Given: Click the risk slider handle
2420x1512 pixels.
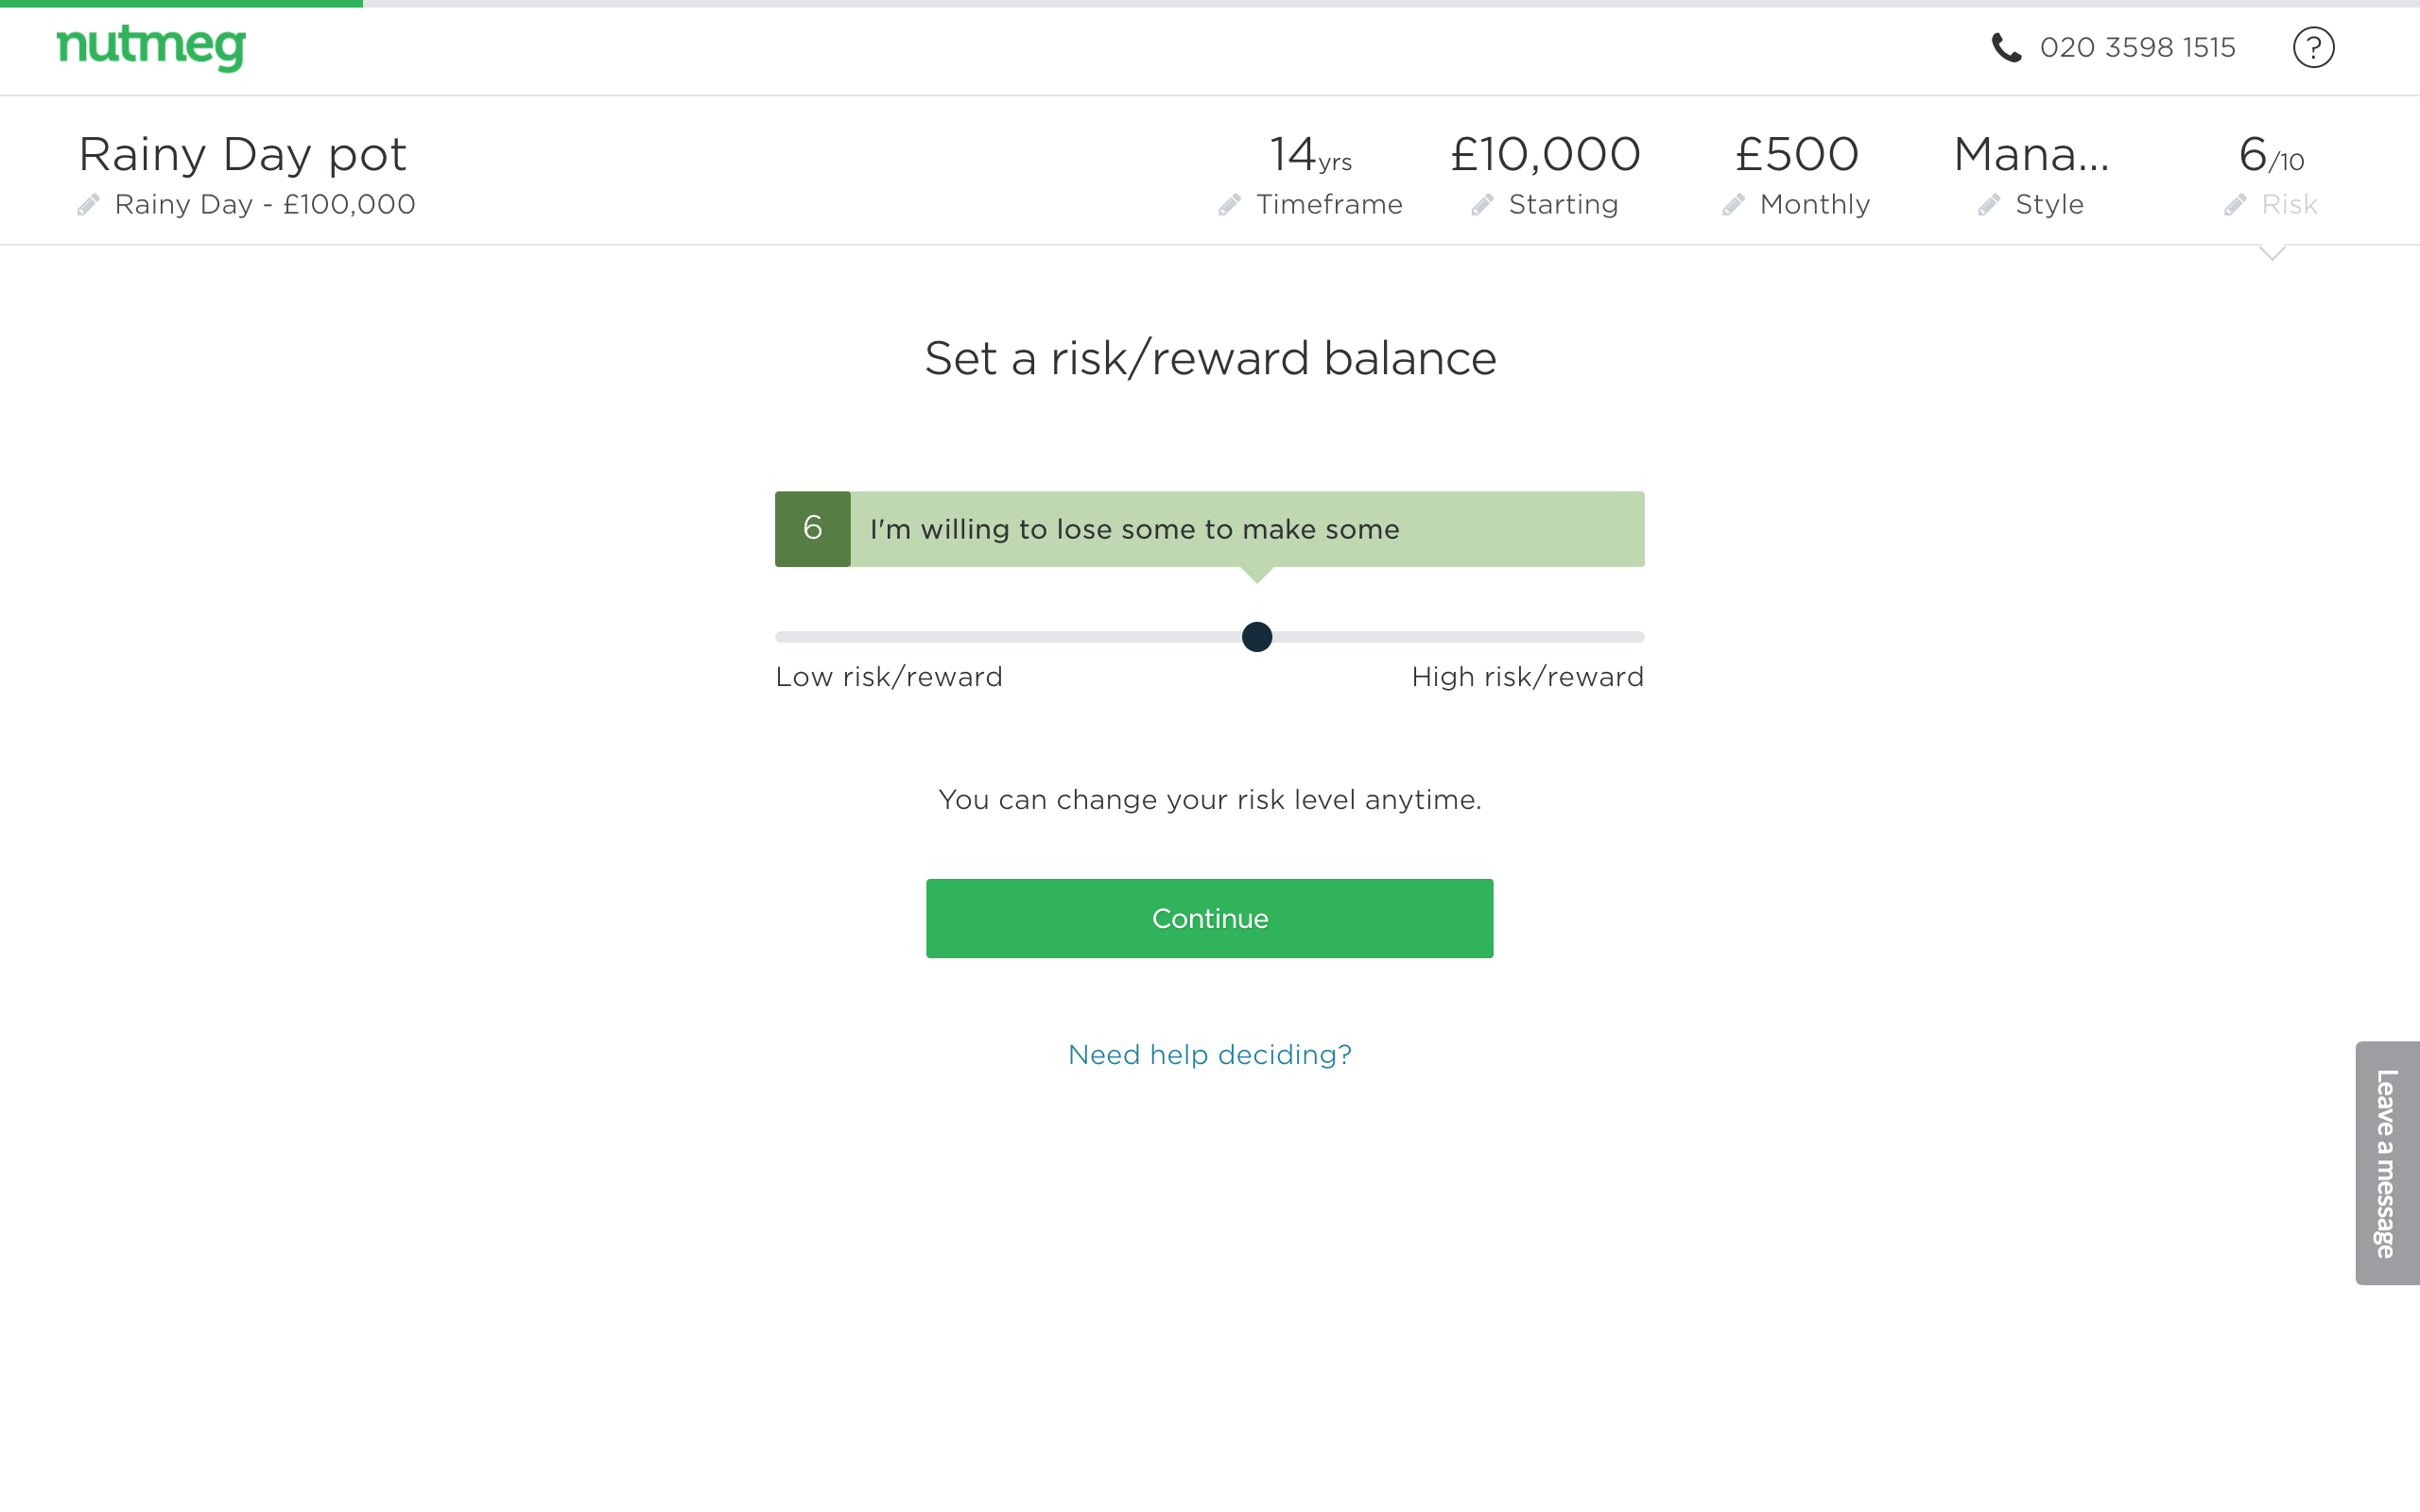Looking at the screenshot, I should pos(1256,637).
